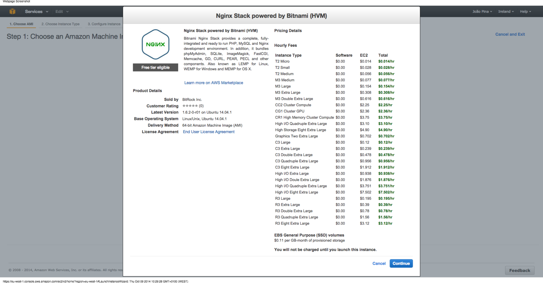Click C3 Eight Extra Large row

click(x=335, y=167)
